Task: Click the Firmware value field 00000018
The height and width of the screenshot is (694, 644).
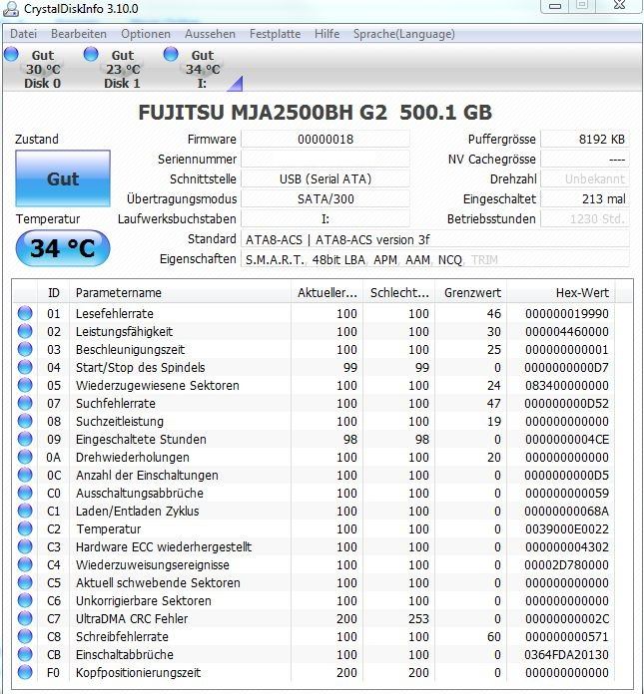Action: (x=325, y=139)
